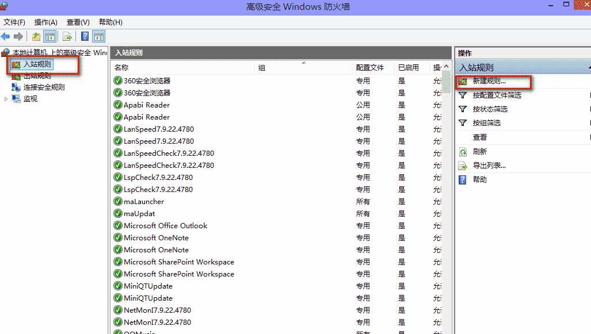Click the rules list vertical scrollbar thumb

[447, 82]
